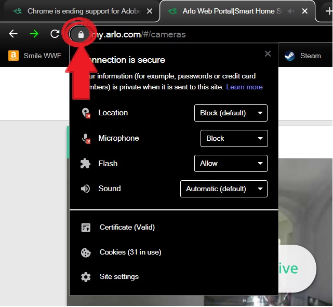Click the Location blocked icon
The height and width of the screenshot is (307, 333).
86,113
